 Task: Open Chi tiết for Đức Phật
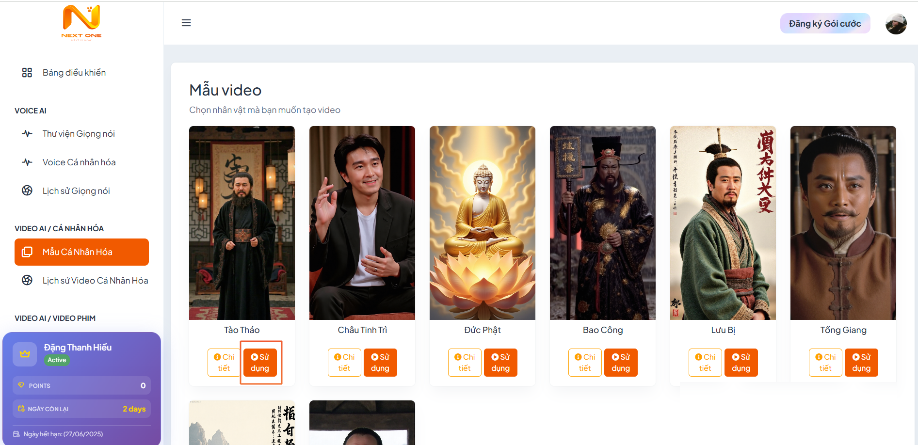coord(464,363)
